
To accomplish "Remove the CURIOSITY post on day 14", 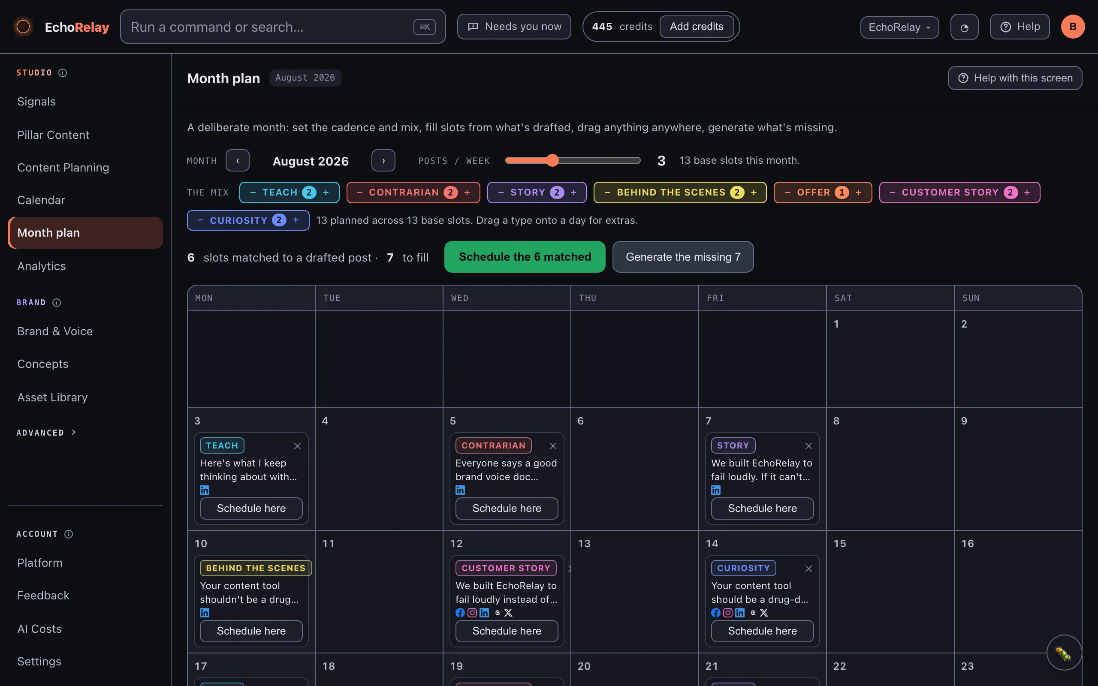I will tap(808, 569).
